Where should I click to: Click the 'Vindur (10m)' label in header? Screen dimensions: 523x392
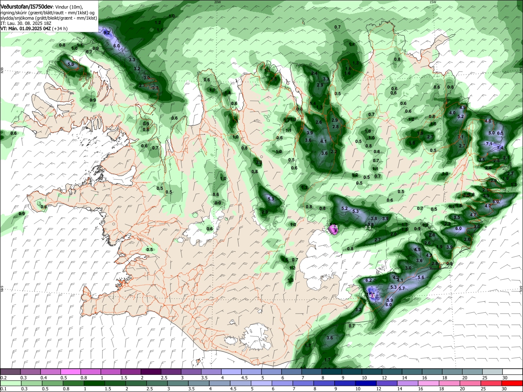click(69, 7)
